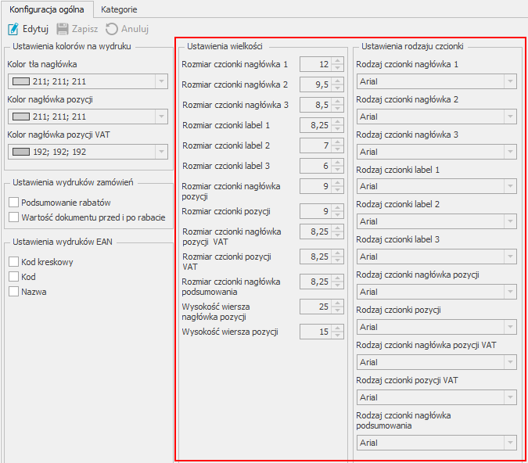Increase Rozmiar czcionki nagłówka 1 with up arrow

click(x=337, y=61)
